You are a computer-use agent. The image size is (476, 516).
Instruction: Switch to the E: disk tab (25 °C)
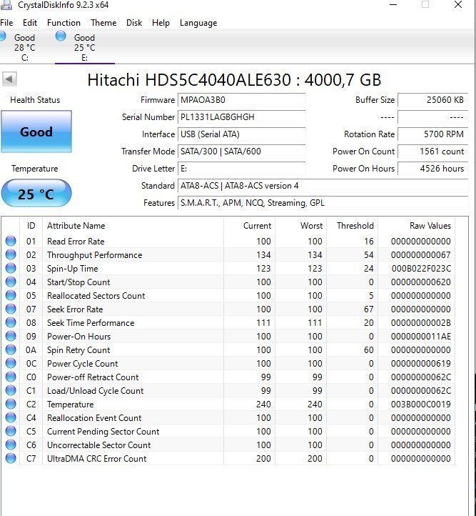(x=84, y=47)
